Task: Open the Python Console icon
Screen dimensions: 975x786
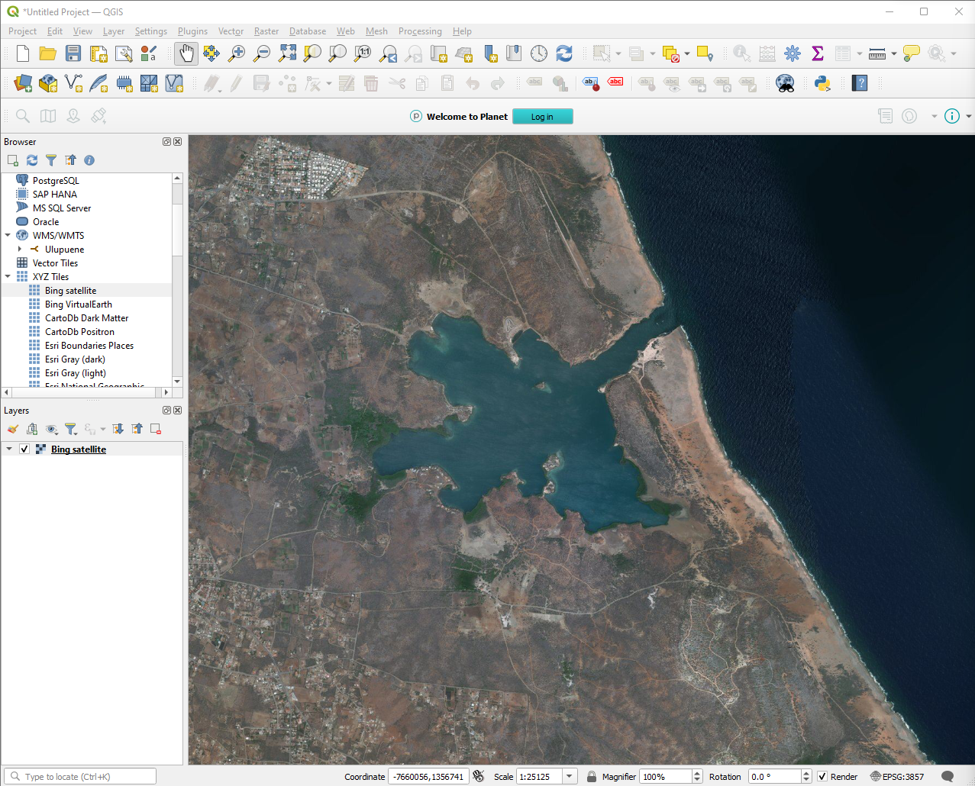Action: (x=822, y=83)
